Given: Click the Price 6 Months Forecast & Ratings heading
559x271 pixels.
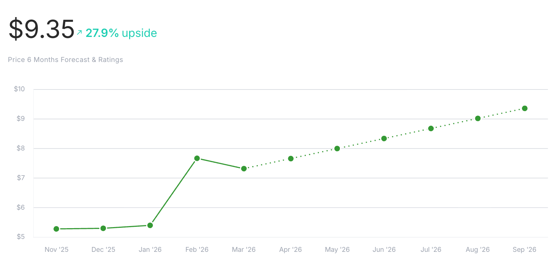Looking at the screenshot, I should [x=66, y=60].
